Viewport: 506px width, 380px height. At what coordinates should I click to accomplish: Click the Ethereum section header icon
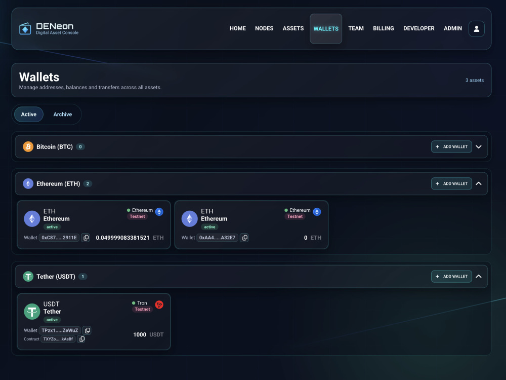pyautogui.click(x=28, y=183)
